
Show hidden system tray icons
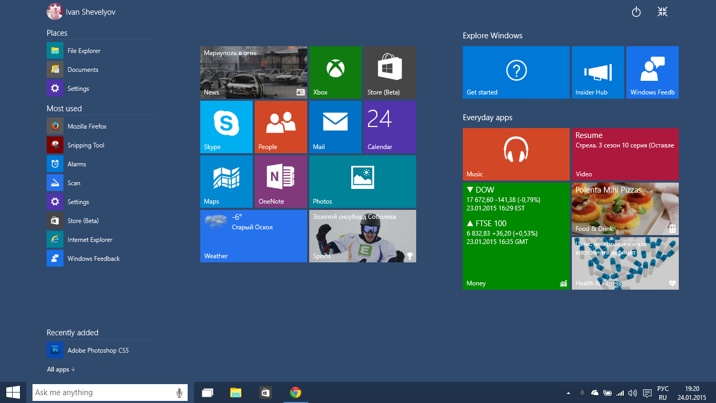point(569,393)
